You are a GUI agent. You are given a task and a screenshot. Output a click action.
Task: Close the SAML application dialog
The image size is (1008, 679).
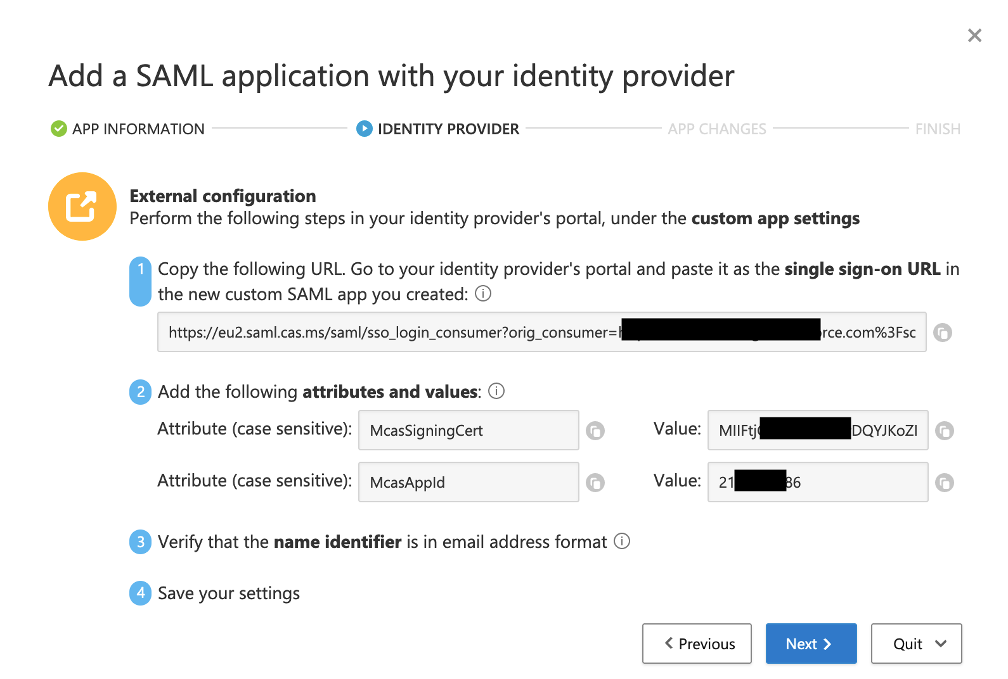click(974, 35)
